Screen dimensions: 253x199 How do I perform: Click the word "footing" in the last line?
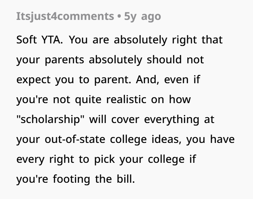coord(72,179)
